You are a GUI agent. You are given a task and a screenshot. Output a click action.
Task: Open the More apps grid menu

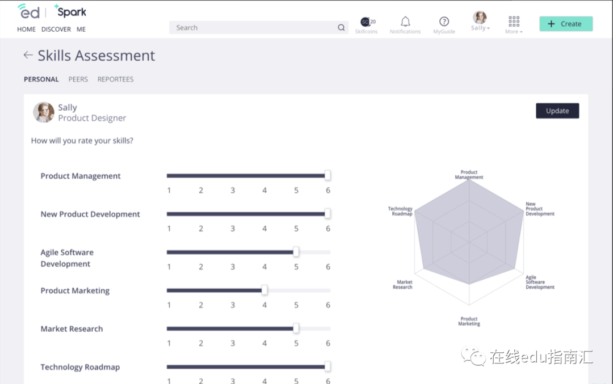514,22
